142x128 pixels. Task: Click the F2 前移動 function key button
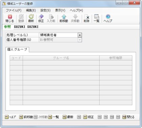(x=26, y=117)
